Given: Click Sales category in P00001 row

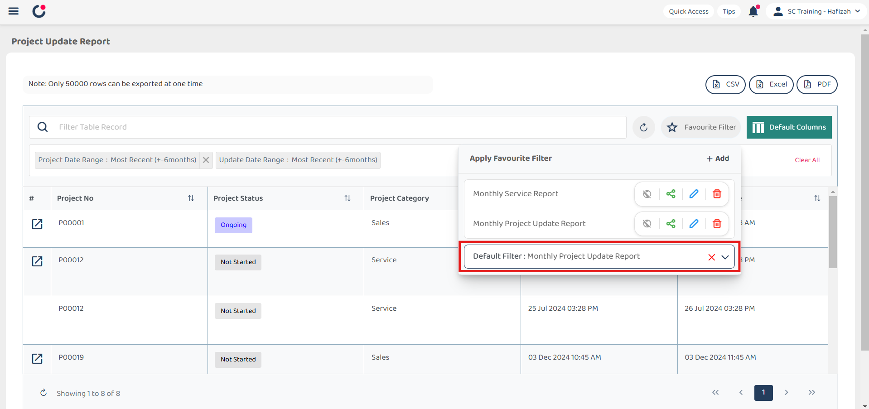Looking at the screenshot, I should pos(380,223).
